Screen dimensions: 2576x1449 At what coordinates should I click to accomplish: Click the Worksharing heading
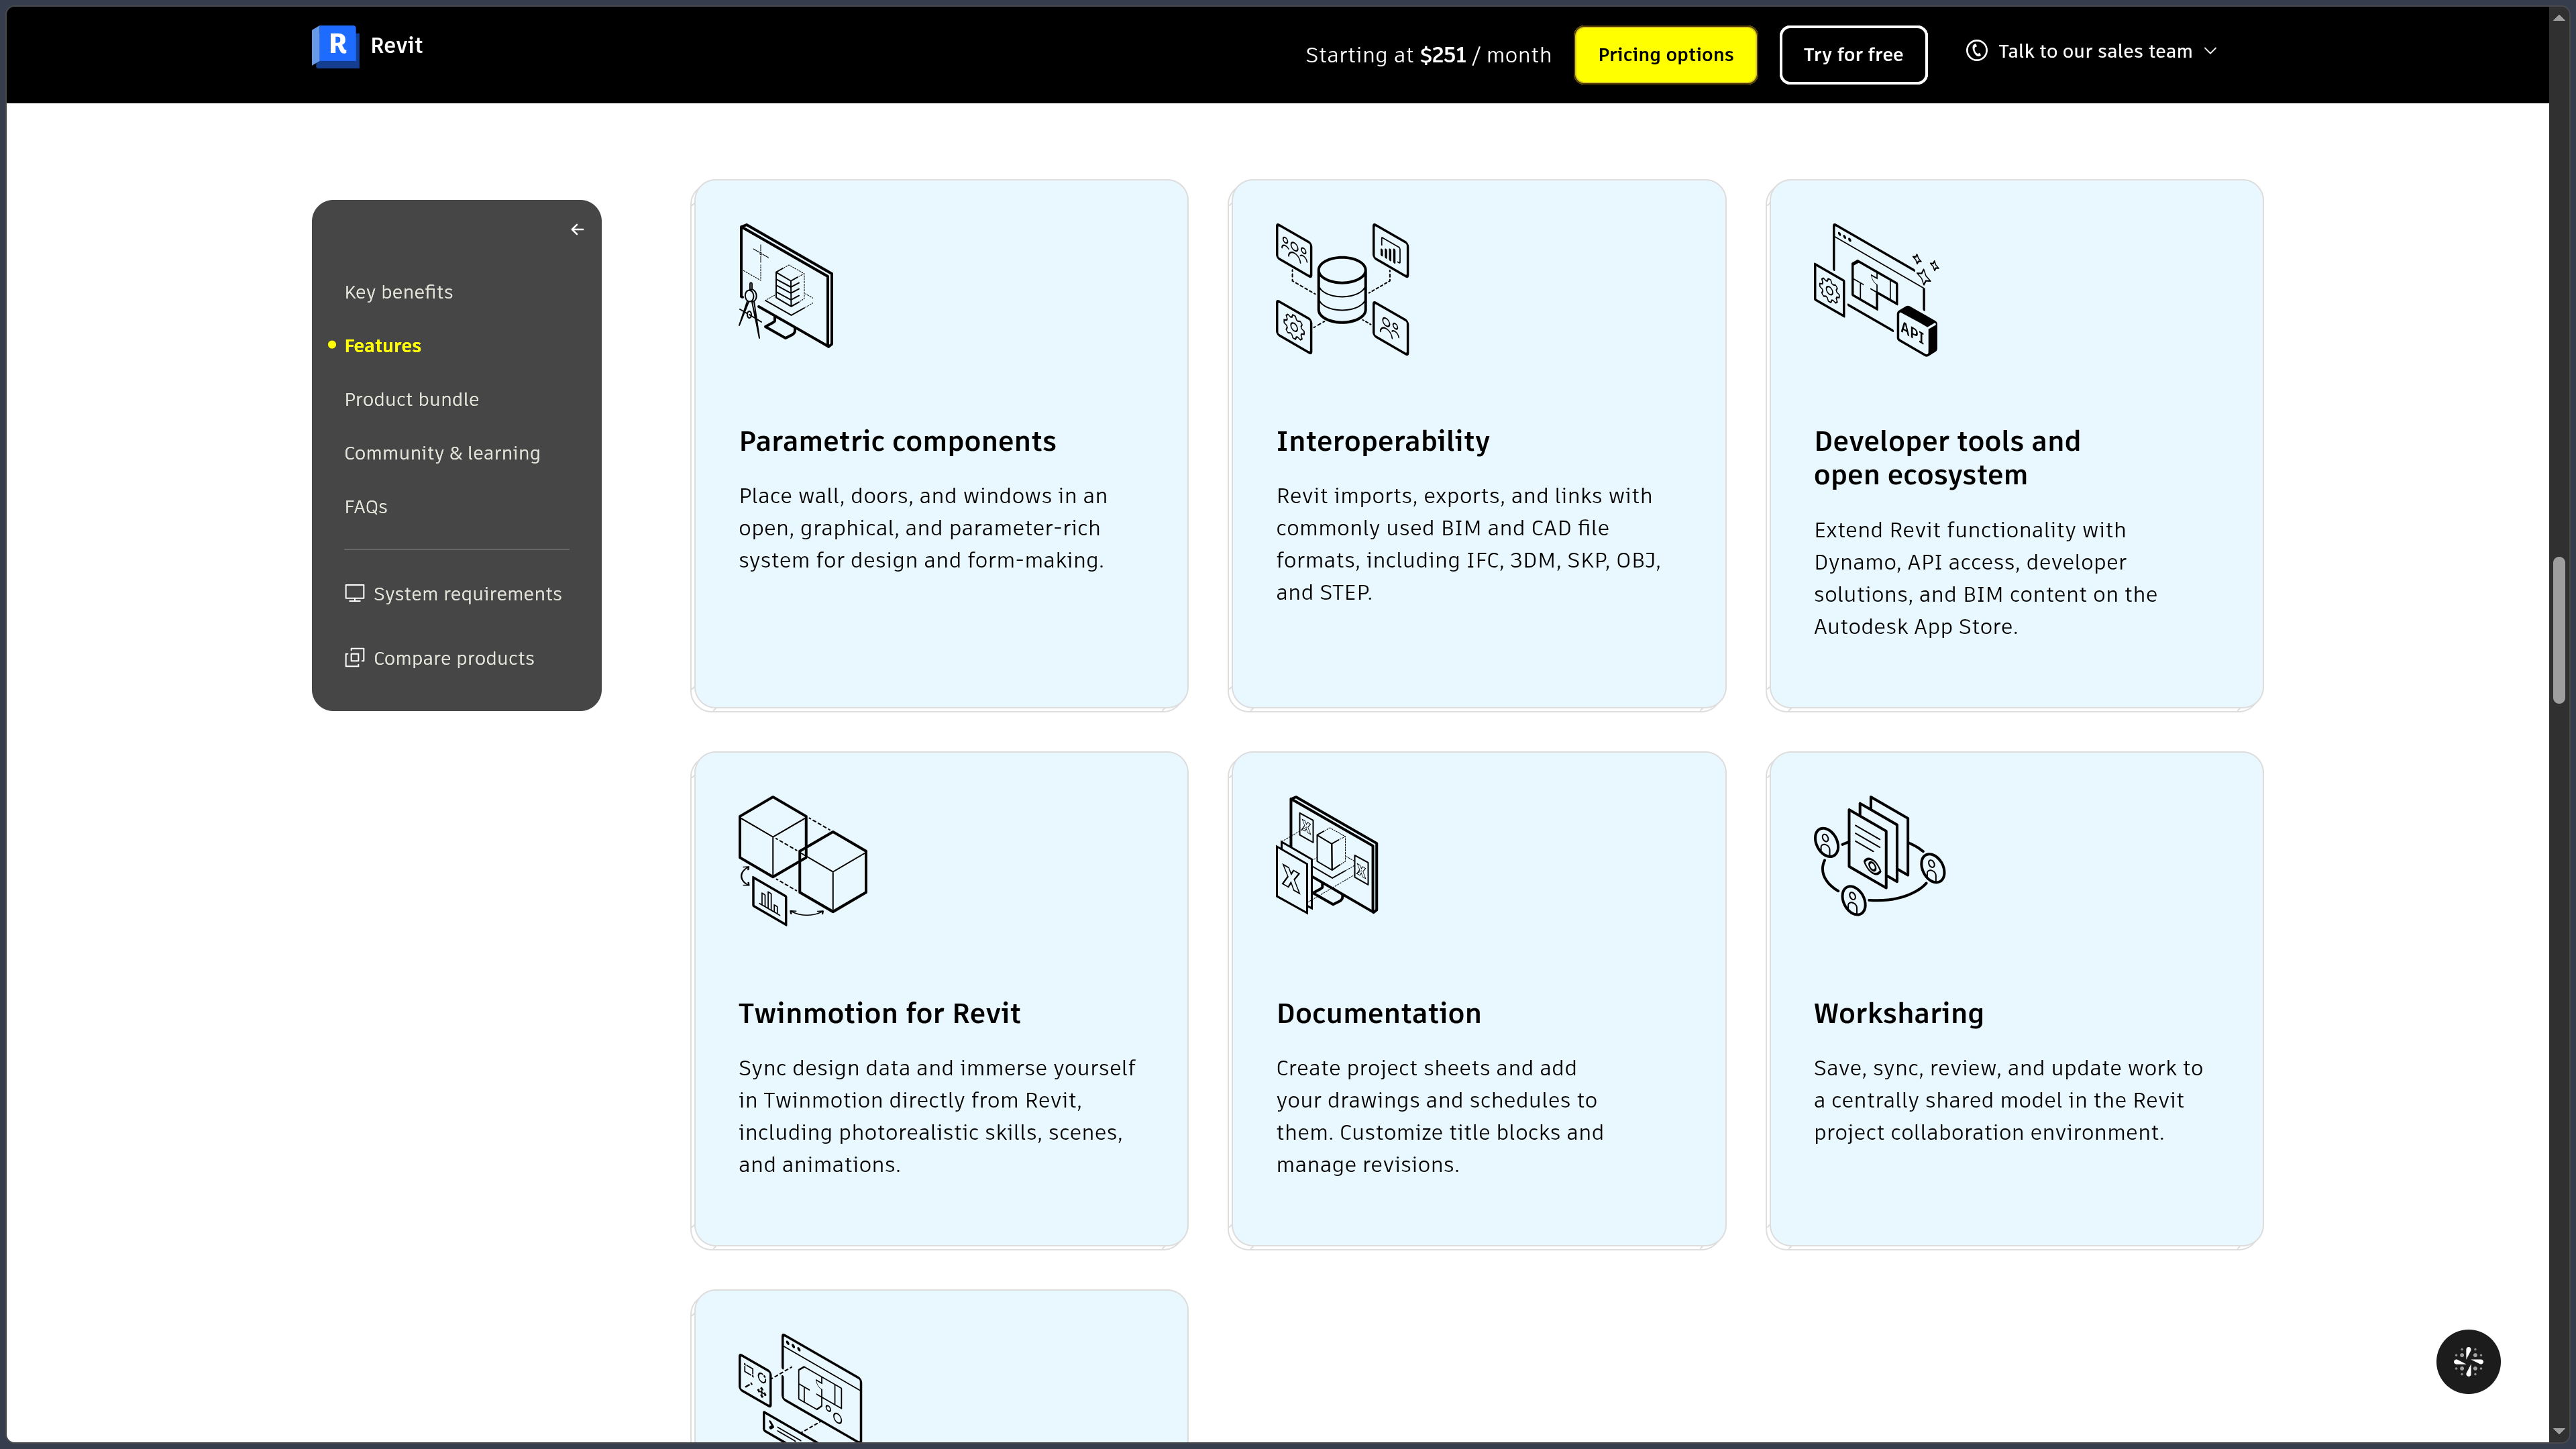(x=1898, y=1013)
